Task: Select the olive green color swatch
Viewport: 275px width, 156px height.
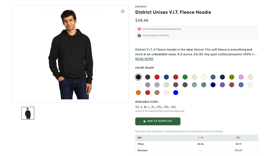Action: pyautogui.click(x=232, y=77)
